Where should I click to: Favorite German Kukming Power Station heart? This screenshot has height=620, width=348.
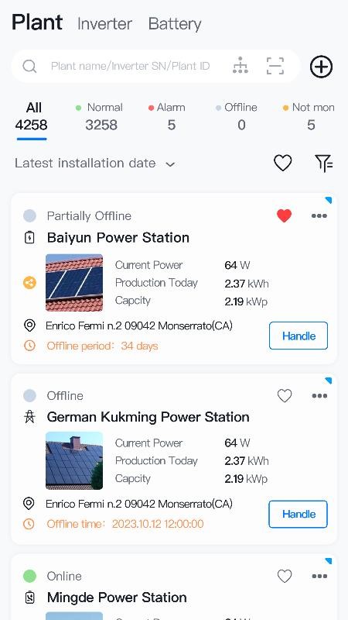pyautogui.click(x=285, y=396)
